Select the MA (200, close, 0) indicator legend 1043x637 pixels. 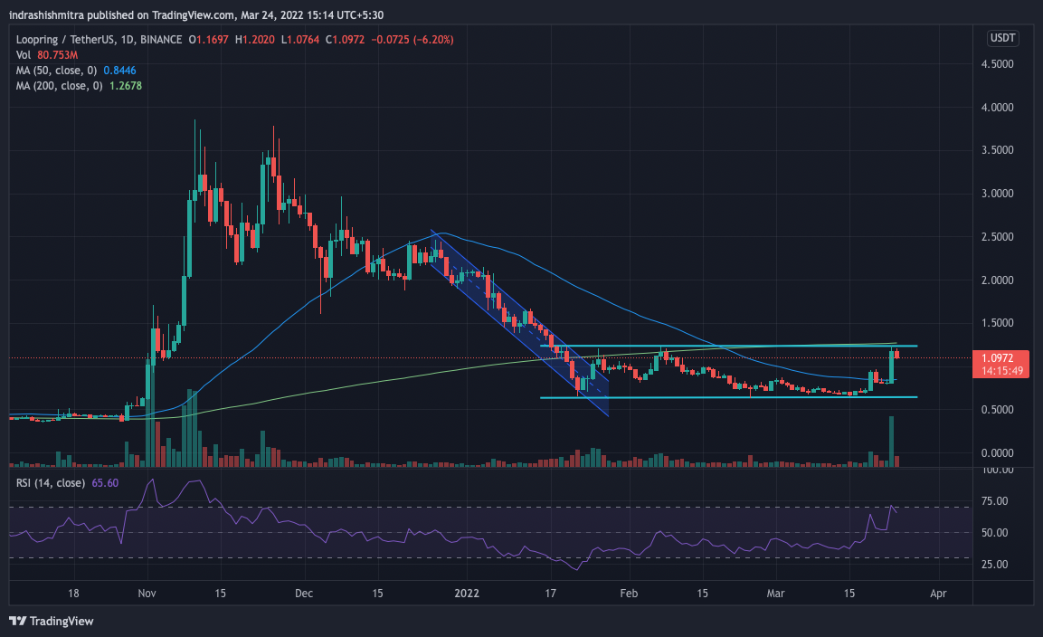(x=62, y=86)
